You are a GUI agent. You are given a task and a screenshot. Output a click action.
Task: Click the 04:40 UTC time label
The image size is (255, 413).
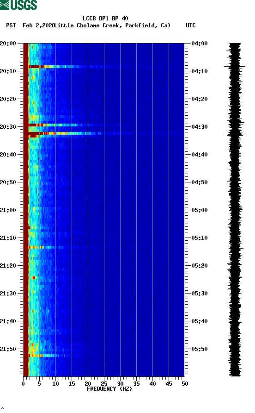coord(200,154)
